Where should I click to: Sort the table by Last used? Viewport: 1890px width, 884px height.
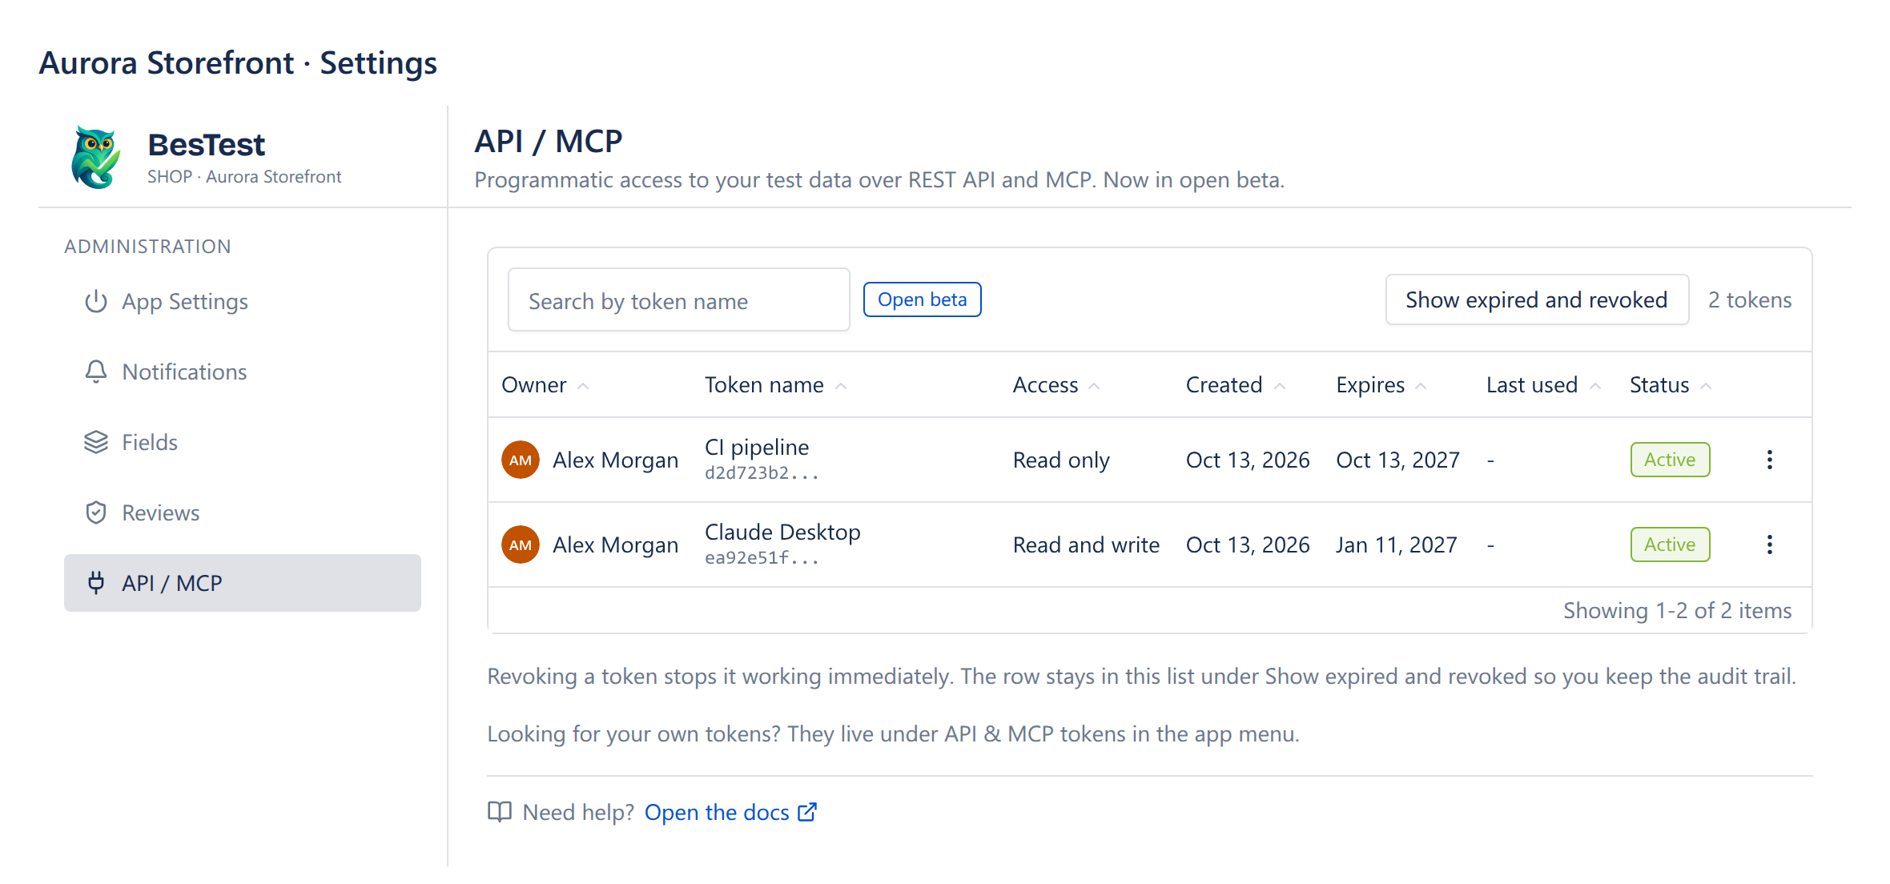click(x=1544, y=385)
